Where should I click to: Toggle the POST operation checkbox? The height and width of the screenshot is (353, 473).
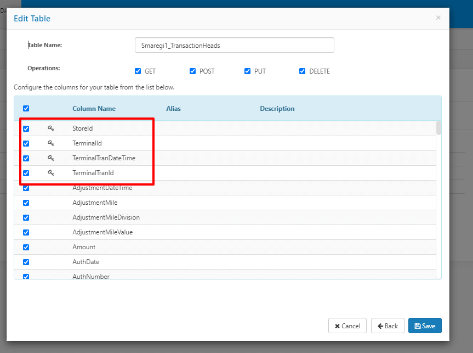point(193,71)
